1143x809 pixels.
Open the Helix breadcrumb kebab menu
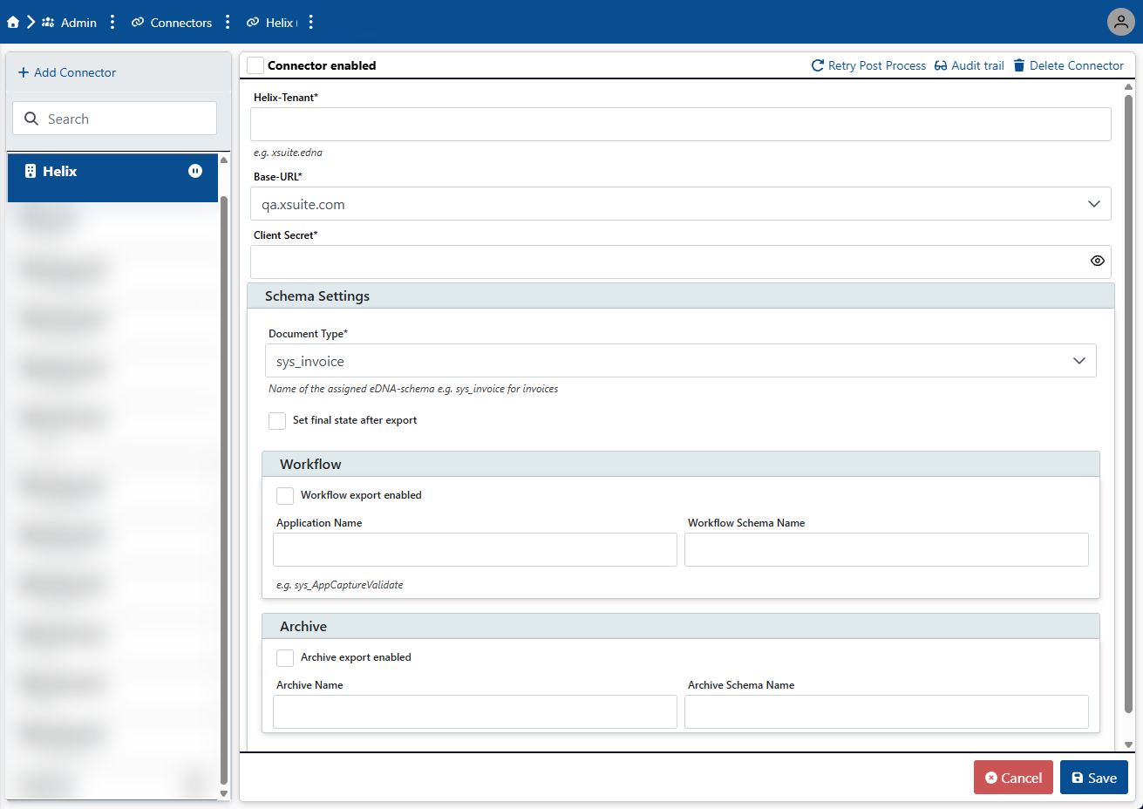point(311,22)
